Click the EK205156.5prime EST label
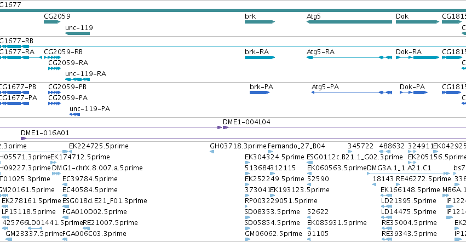 (437, 157)
